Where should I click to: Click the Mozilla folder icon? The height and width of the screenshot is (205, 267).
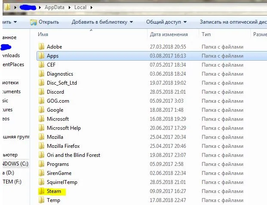(x=41, y=137)
